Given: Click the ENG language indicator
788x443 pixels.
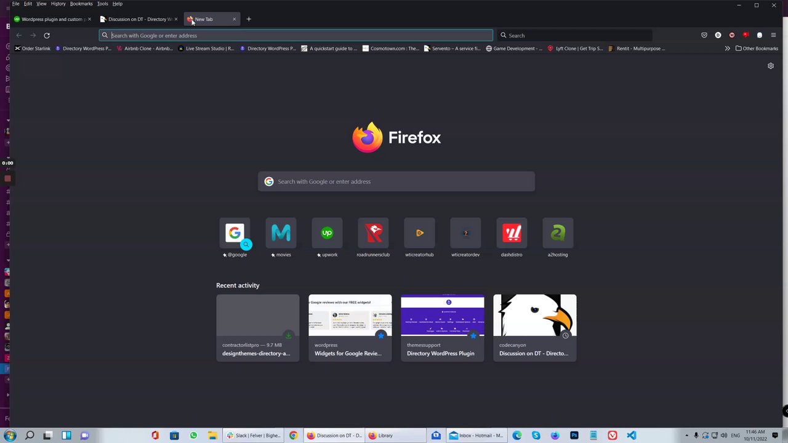Looking at the screenshot, I should point(735,435).
